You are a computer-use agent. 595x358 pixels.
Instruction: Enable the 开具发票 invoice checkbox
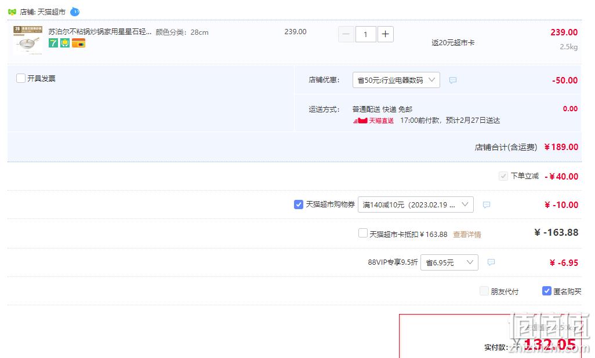21,78
